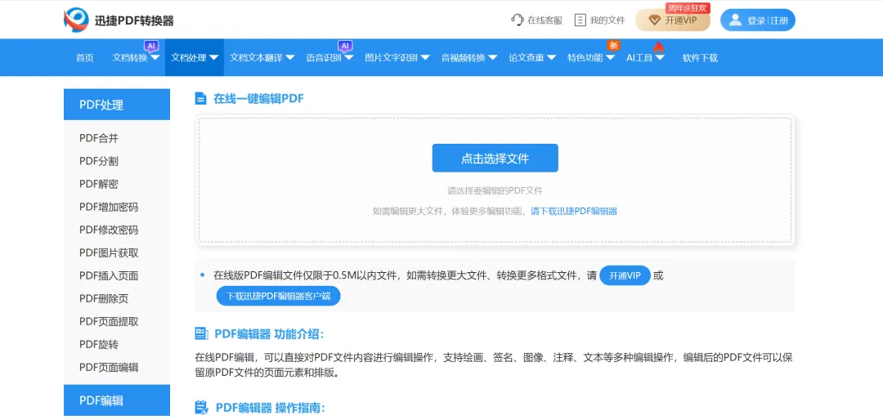The height and width of the screenshot is (420, 883).
Task: Click the blue 开通VIP pill in notice
Action: coord(625,276)
